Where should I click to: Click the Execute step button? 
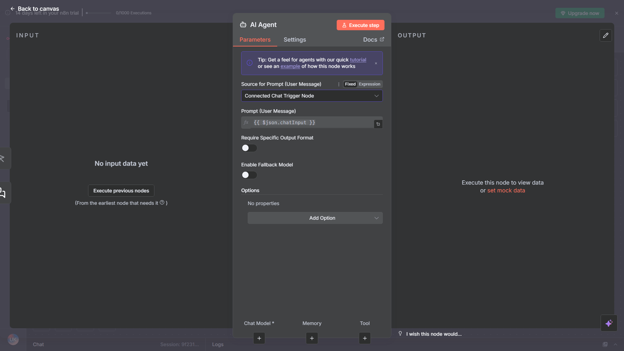pyautogui.click(x=360, y=25)
